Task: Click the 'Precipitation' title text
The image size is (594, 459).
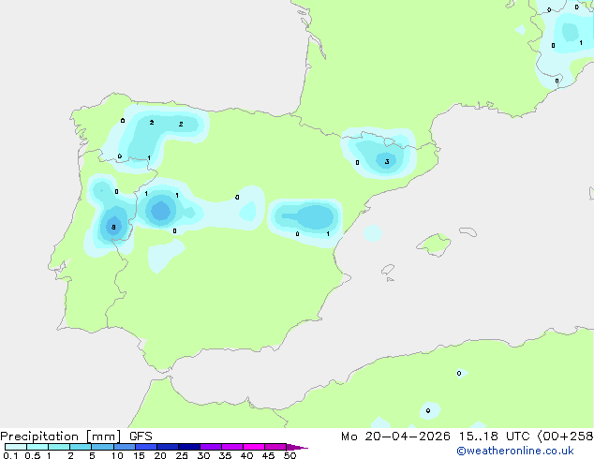Action: [x=39, y=437]
